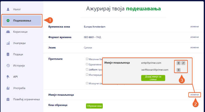Image resolution: width=205 pixels, height=112 pixels.
Task: Click измени for Имејл пошаљиоца
Action: [x=194, y=95]
